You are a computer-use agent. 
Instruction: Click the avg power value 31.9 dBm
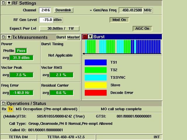(x=21, y=58)
